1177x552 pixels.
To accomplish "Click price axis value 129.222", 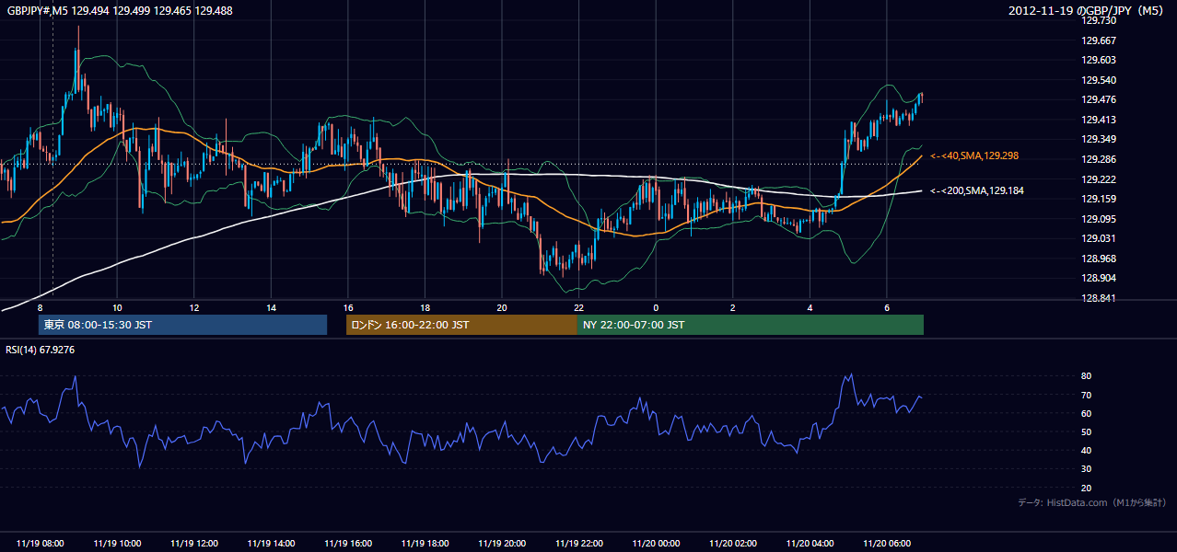I will [x=1099, y=179].
